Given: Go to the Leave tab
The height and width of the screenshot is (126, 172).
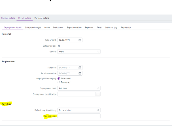Looking at the screenshot, I should (x=47, y=28).
